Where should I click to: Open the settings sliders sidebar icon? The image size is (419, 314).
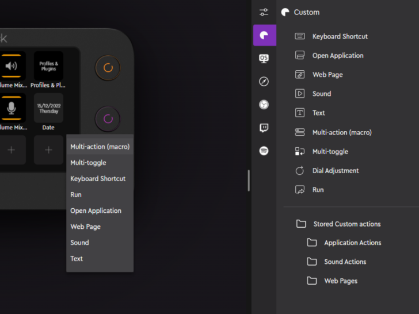pos(264,12)
